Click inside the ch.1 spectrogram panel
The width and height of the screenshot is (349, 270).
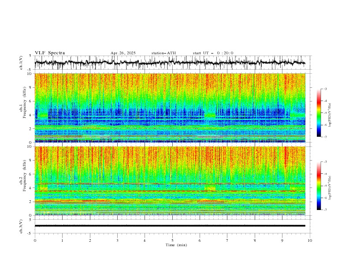coord(170,108)
